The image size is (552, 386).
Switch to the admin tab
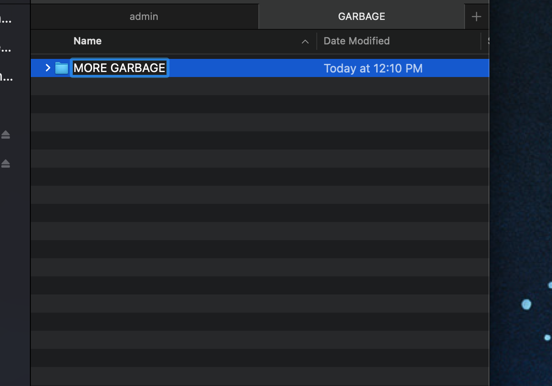click(x=144, y=17)
